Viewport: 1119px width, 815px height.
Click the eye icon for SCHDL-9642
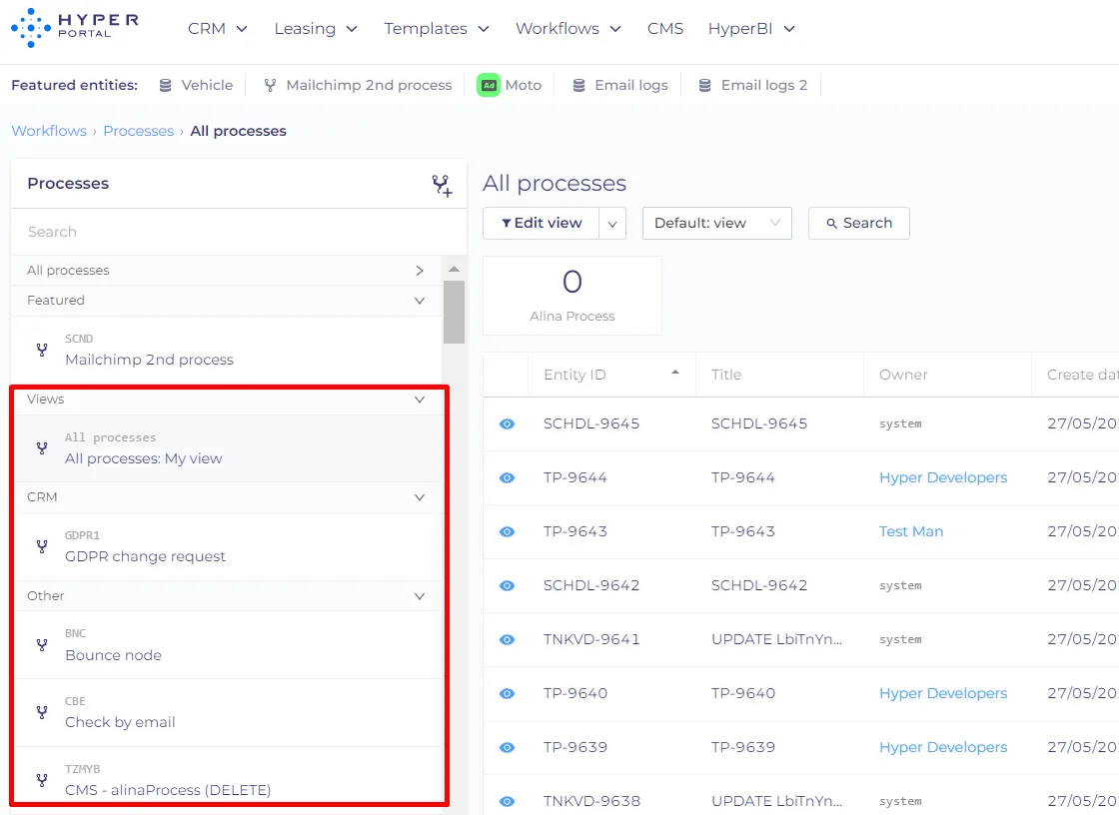[507, 586]
